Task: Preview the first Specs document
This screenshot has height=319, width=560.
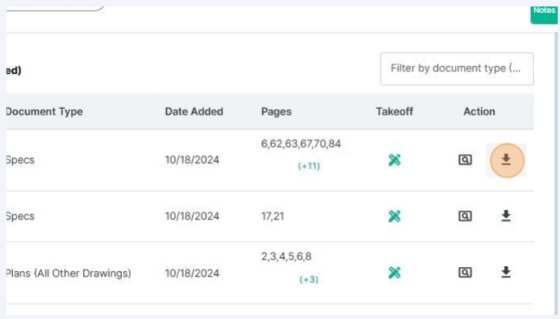Action: 465,159
